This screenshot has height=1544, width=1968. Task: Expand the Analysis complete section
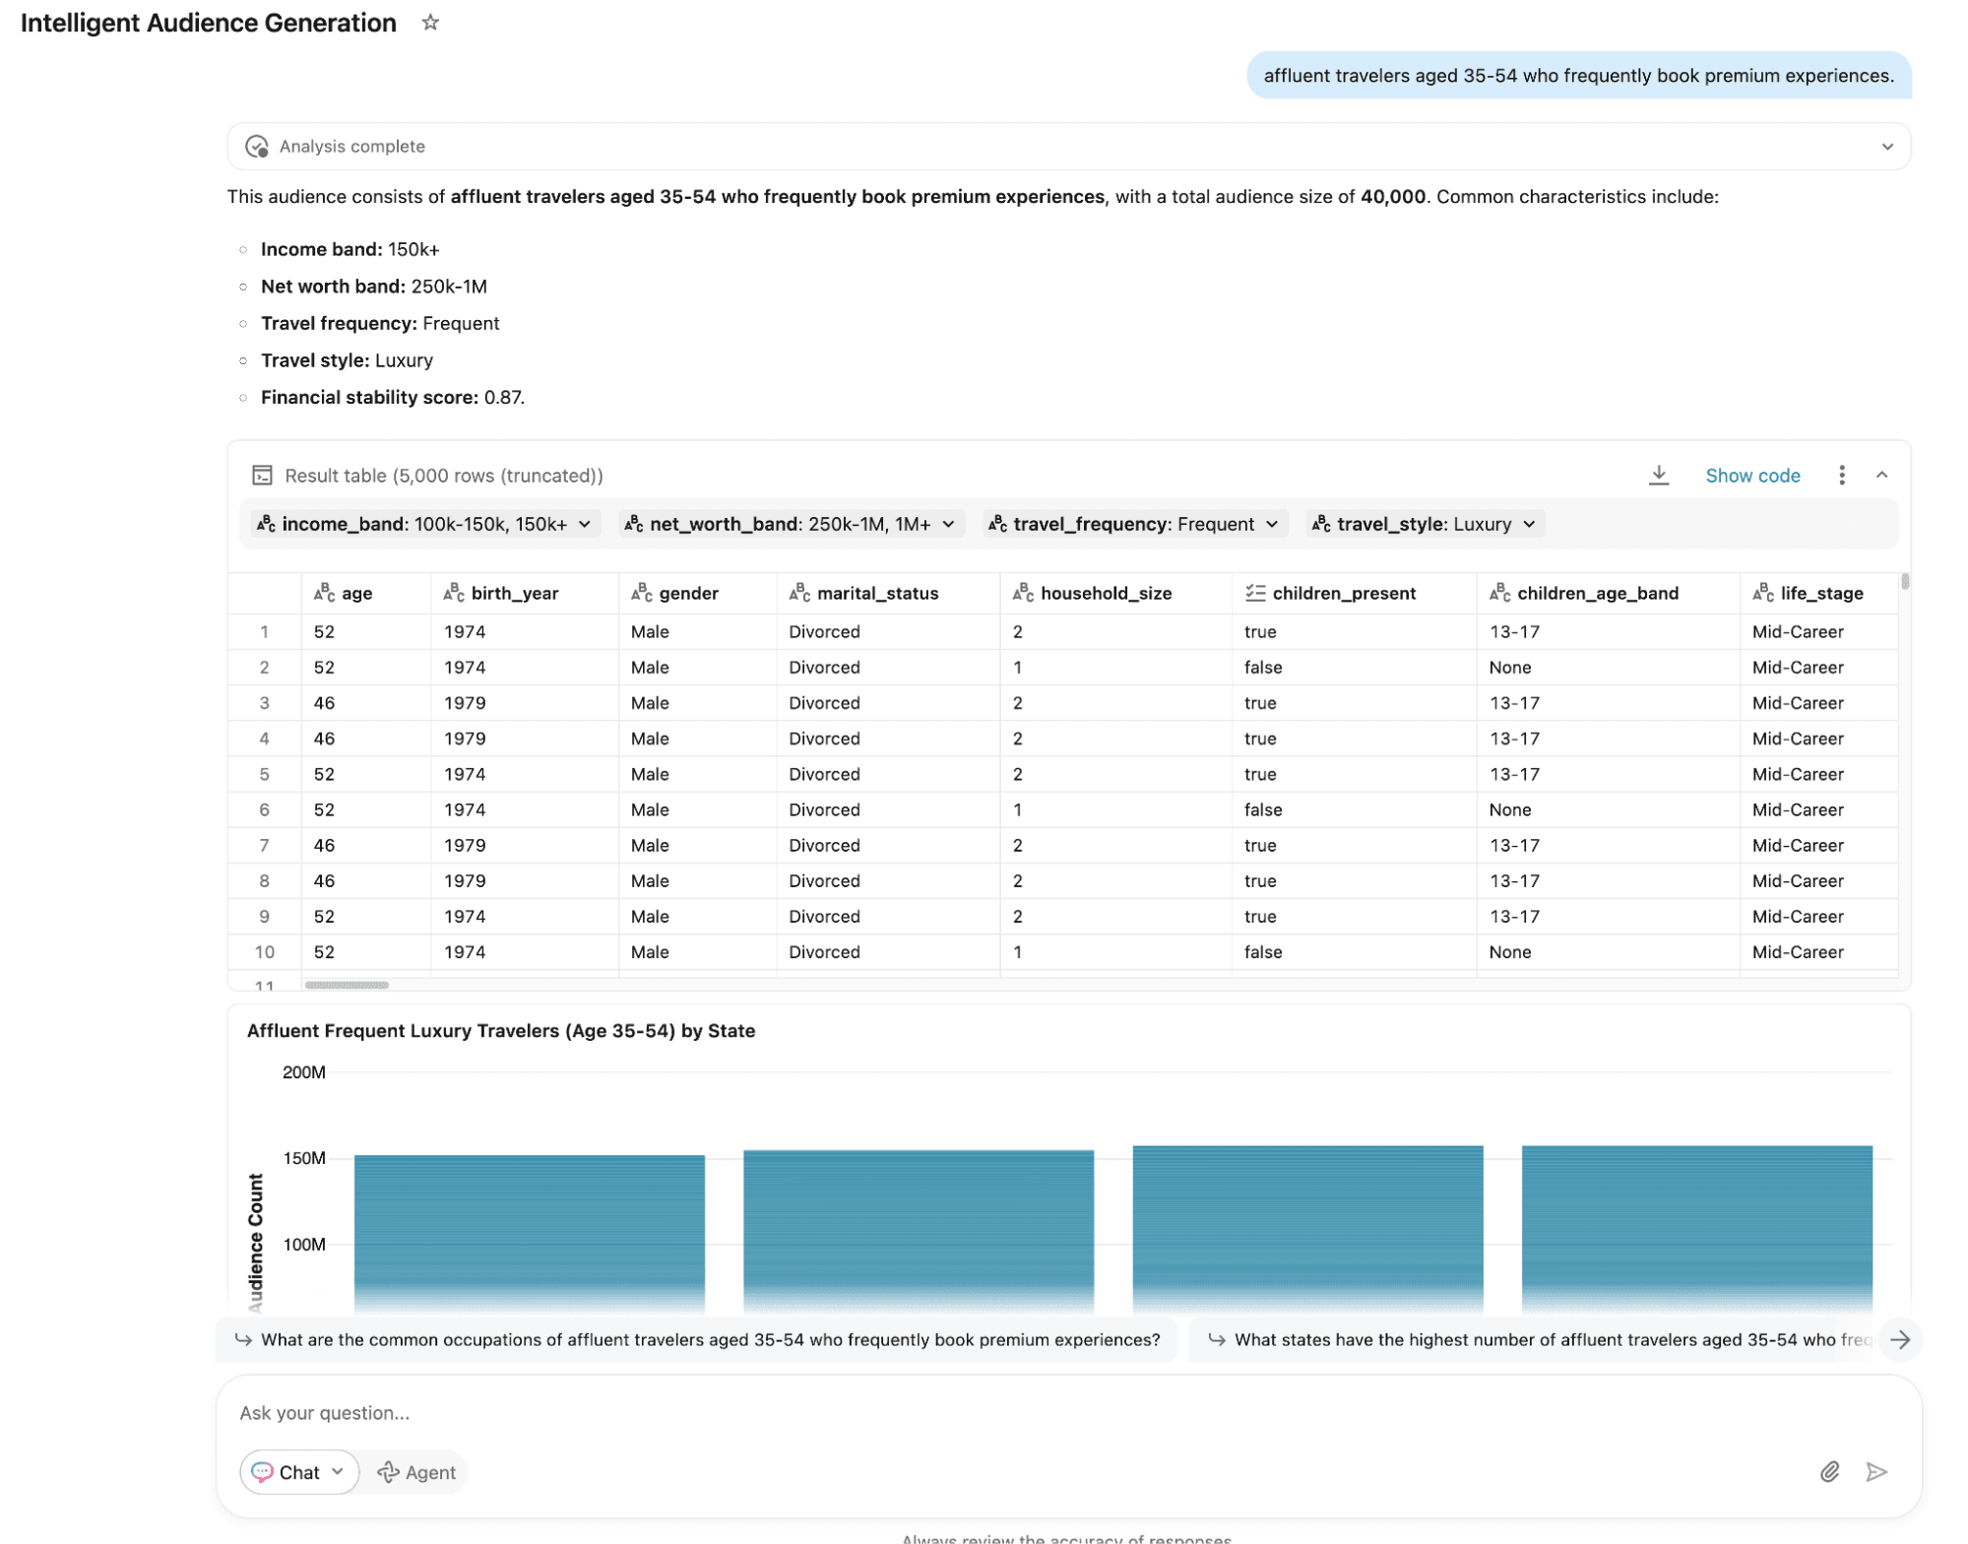point(1886,147)
